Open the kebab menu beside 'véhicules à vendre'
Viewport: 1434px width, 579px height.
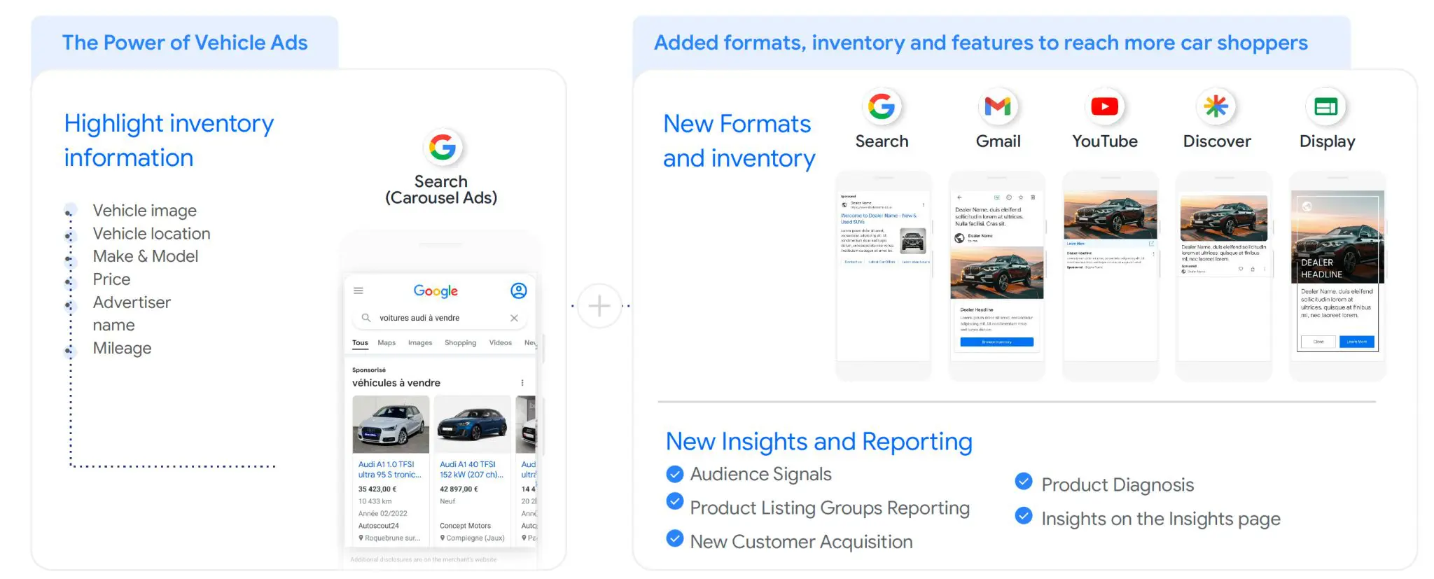(522, 383)
